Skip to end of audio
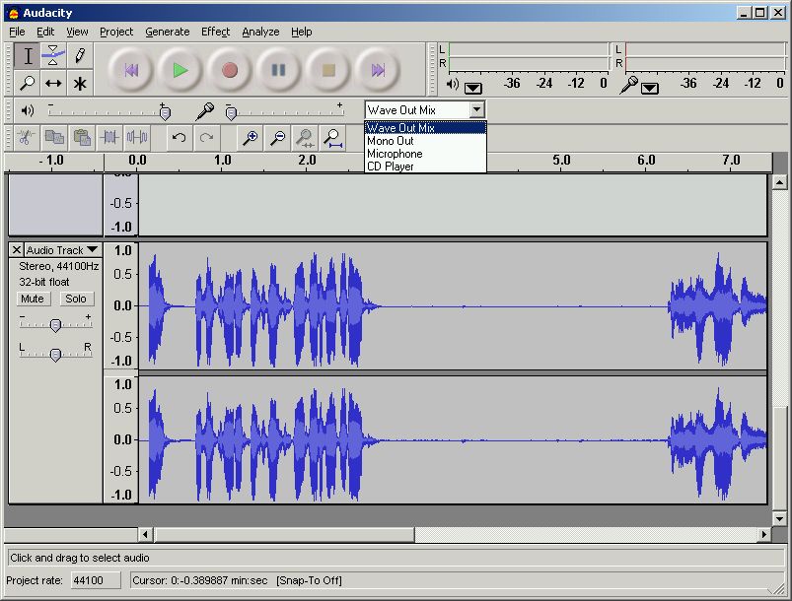 378,70
